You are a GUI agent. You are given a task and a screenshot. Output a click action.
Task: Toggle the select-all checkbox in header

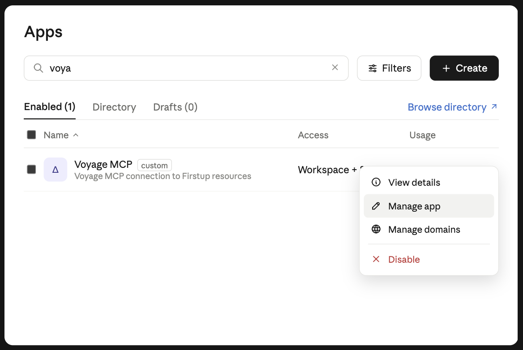pyautogui.click(x=31, y=135)
